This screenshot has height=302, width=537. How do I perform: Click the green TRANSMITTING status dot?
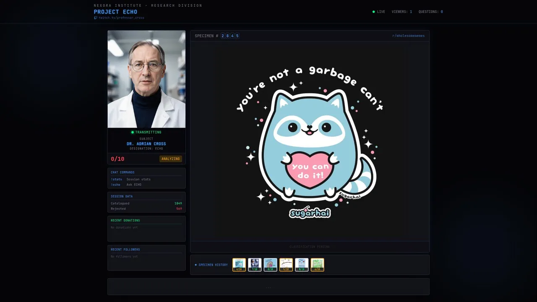[133, 132]
